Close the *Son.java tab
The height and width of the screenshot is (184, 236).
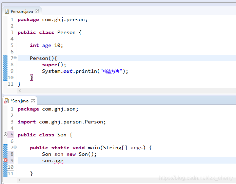pyautogui.click(x=33, y=101)
